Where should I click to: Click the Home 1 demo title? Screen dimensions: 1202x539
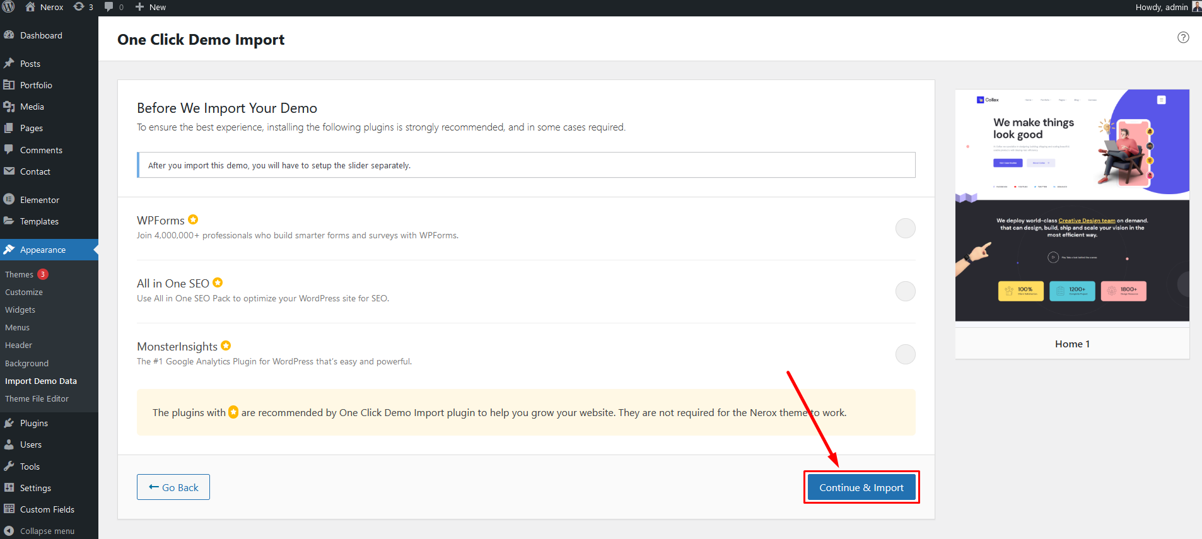[1072, 344]
